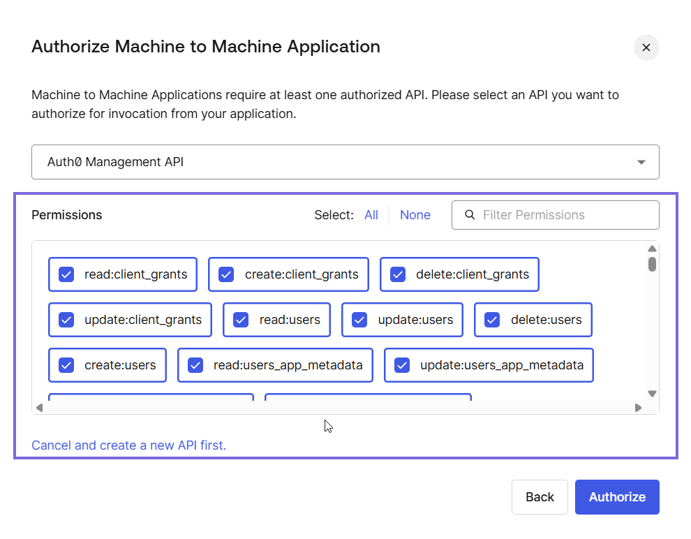The height and width of the screenshot is (539, 691).
Task: Select All permissions
Action: (x=371, y=215)
